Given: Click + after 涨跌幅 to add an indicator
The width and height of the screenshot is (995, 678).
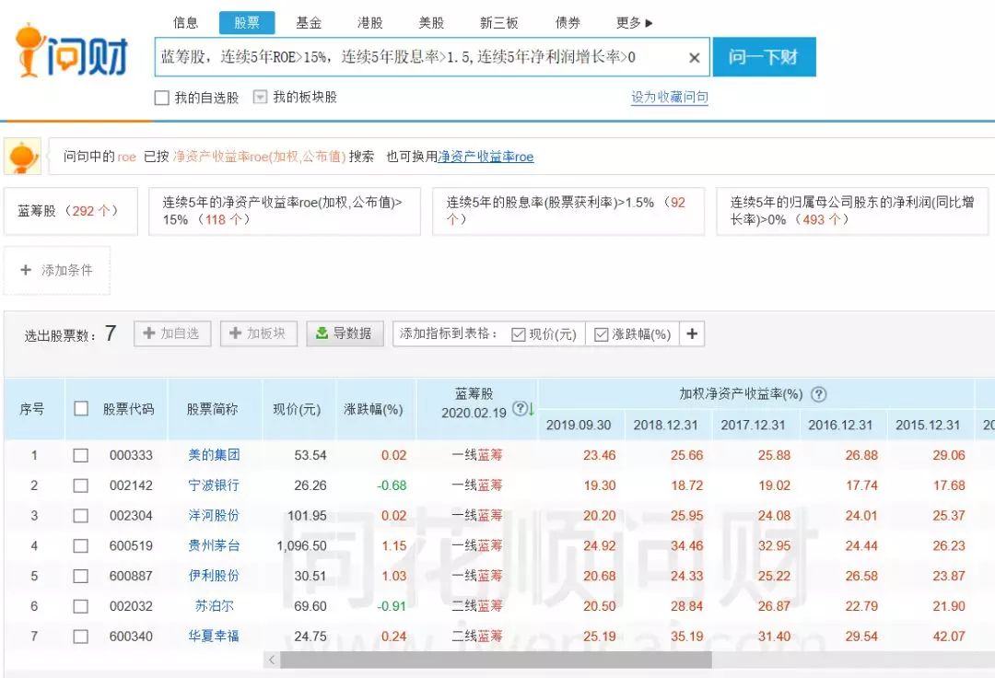Looking at the screenshot, I should 692,333.
